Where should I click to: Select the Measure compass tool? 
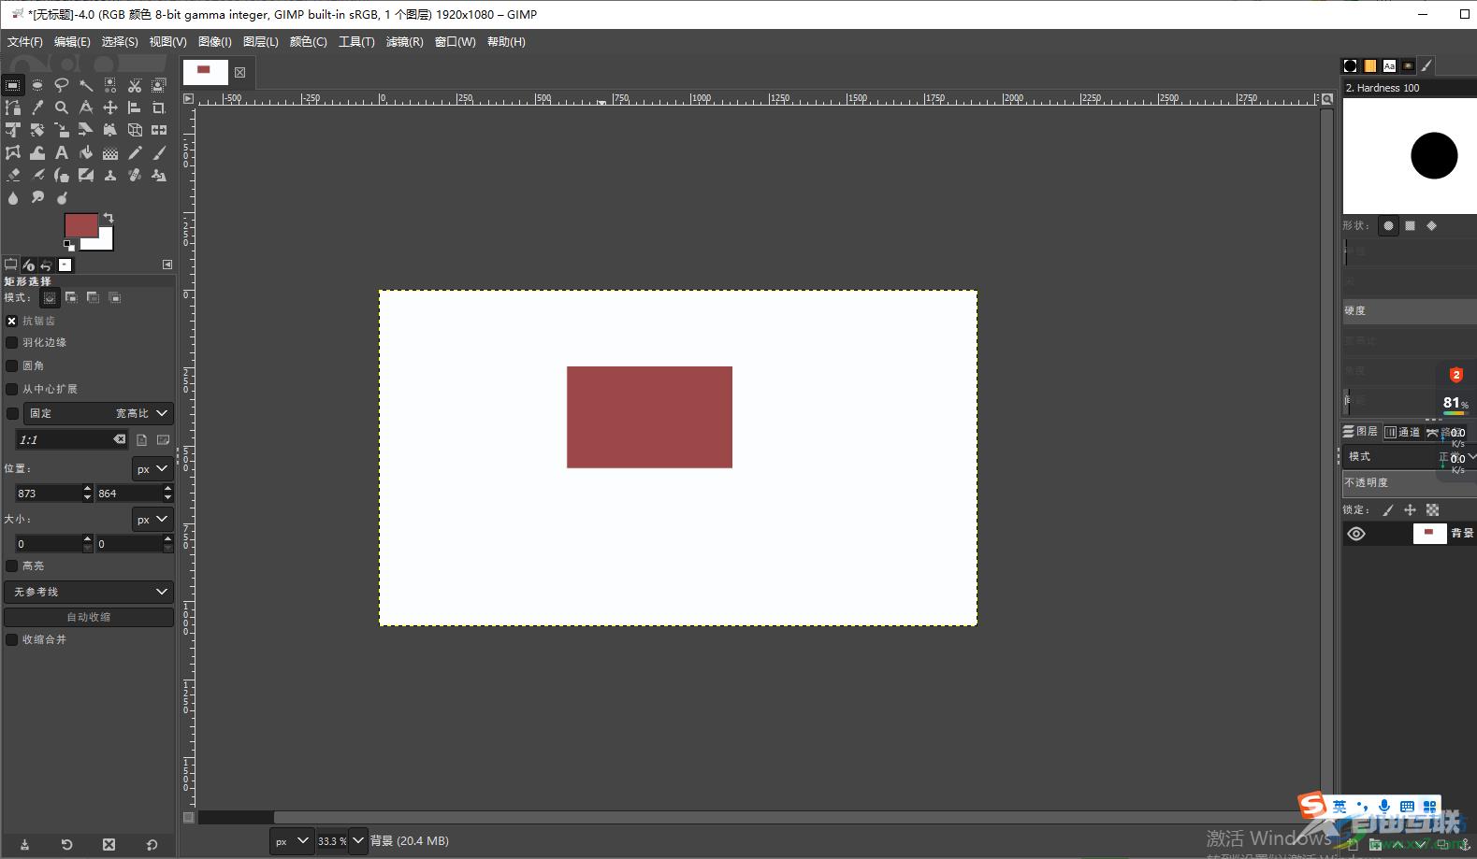click(x=86, y=107)
